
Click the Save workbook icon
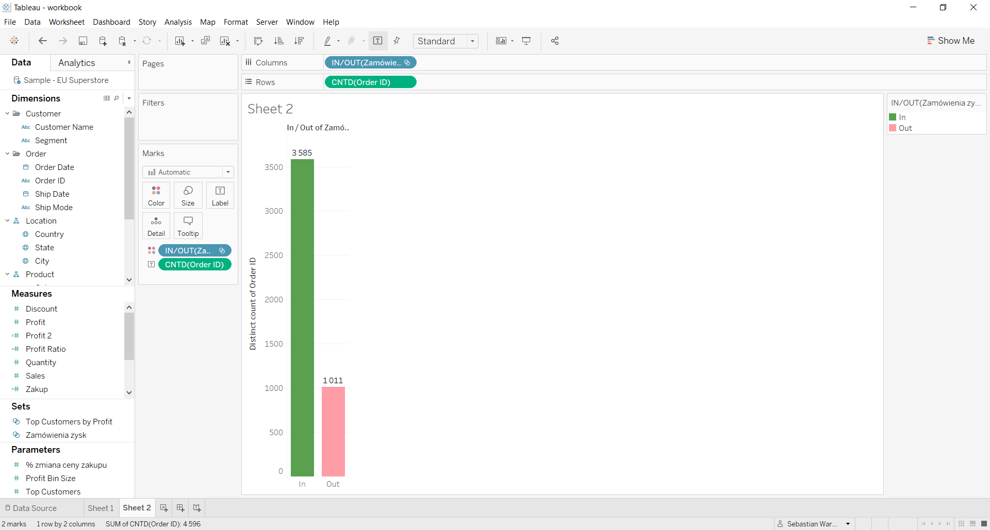pos(82,41)
